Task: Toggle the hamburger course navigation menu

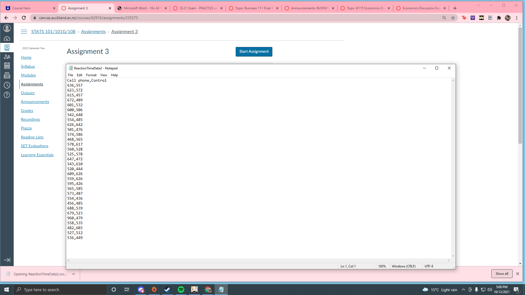Action: (x=24, y=32)
